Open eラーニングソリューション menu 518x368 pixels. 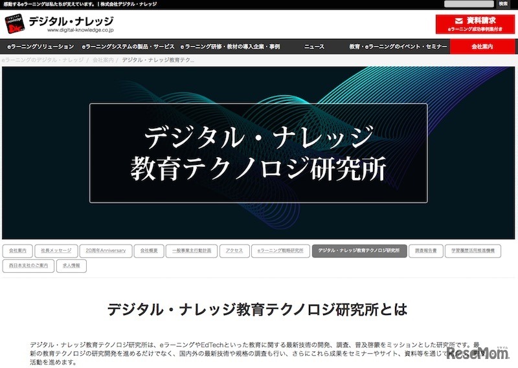(41, 47)
